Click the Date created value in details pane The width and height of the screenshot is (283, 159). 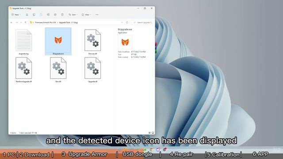(x=138, y=57)
